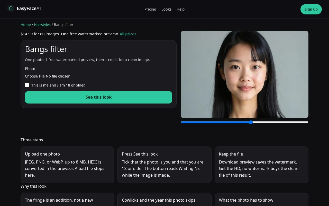
Task: Click the 'Upload one photo' card title
Action: pyautogui.click(x=42, y=154)
